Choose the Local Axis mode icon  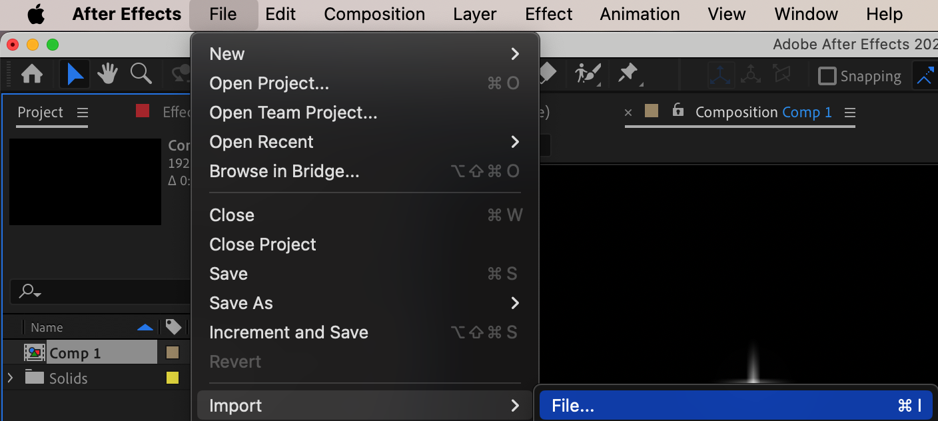721,75
